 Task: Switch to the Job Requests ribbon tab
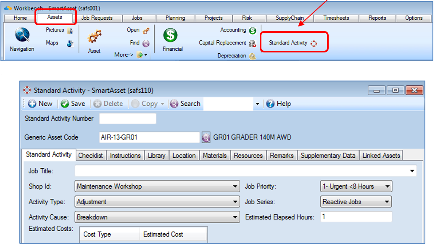pos(97,18)
